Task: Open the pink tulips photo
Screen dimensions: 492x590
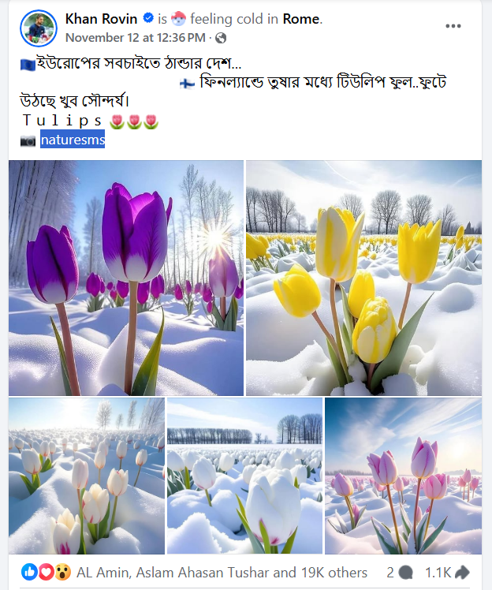Action: 403,476
